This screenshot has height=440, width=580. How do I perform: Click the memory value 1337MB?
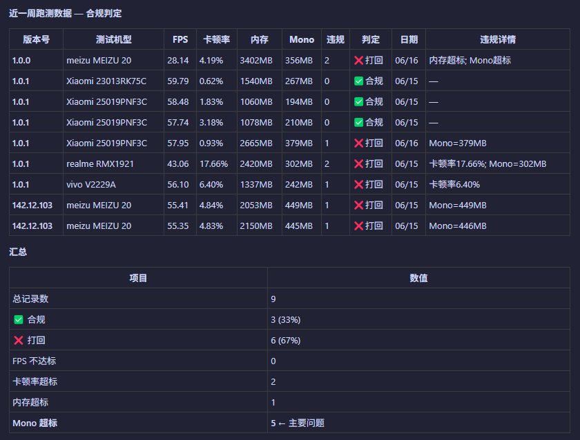(x=256, y=184)
